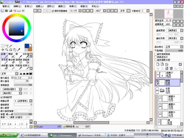Screen dimensions: 184x138
Task: Select the zoom magnifier tool
Action: tap(7, 50)
